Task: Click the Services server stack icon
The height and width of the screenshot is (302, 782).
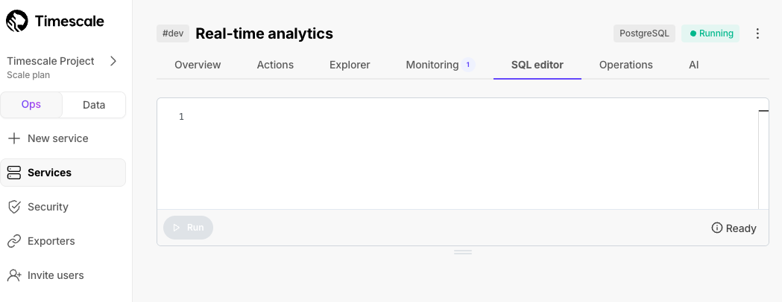Action: click(14, 173)
